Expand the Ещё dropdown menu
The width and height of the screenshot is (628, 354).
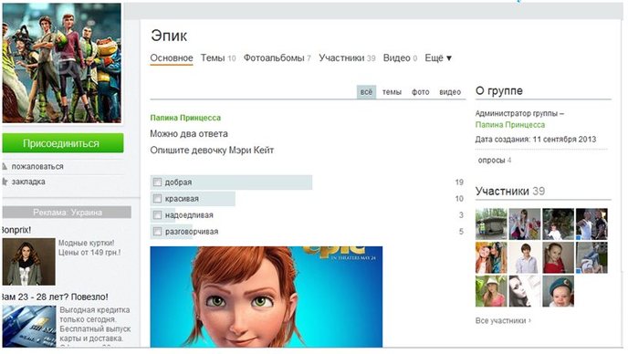click(438, 58)
